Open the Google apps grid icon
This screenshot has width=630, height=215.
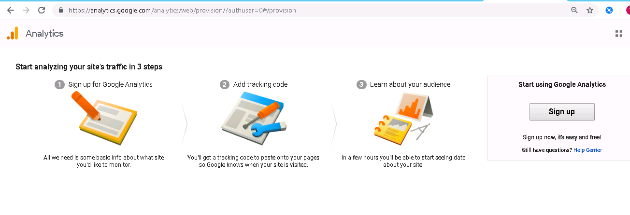click(619, 33)
